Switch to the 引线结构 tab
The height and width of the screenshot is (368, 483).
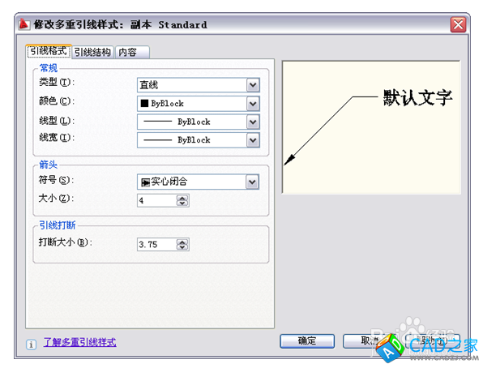point(92,52)
